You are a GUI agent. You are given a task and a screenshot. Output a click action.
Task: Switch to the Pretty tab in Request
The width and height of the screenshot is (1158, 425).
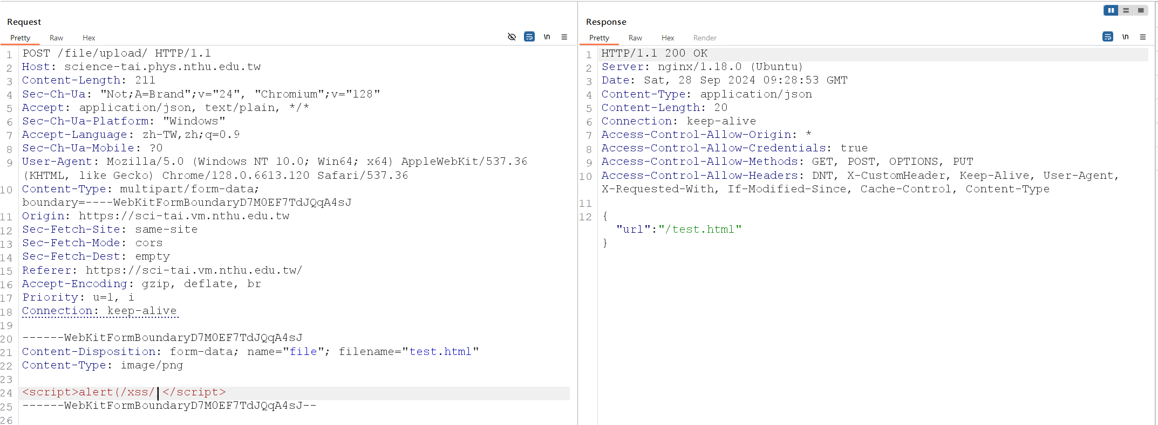tap(20, 38)
